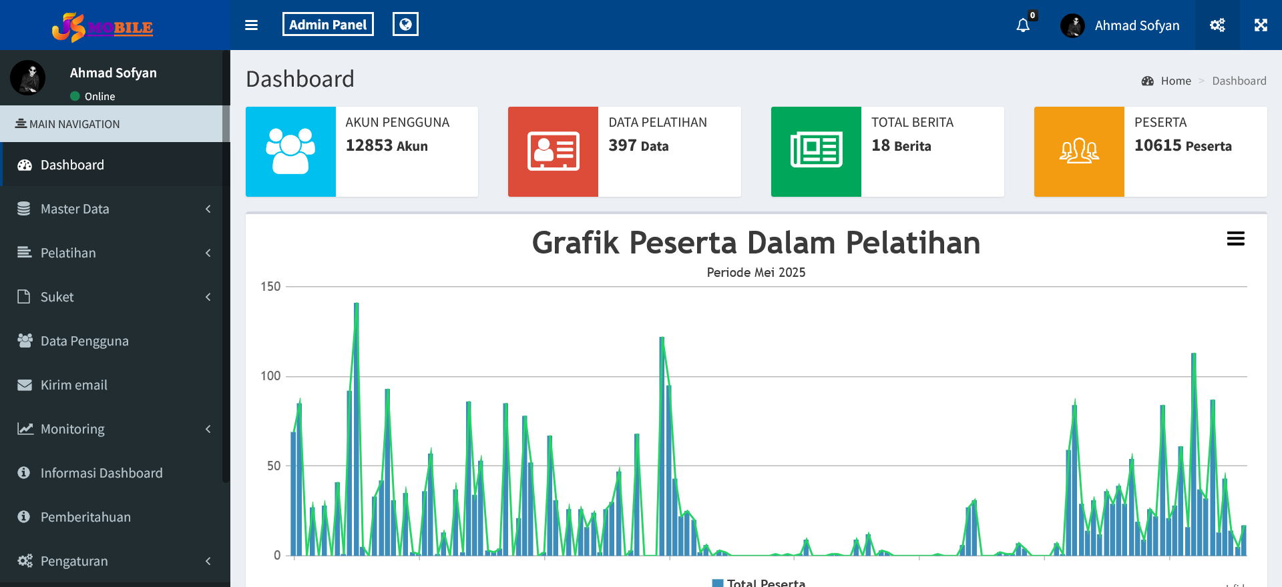This screenshot has width=1282, height=587.
Task: Click the globe icon in the top bar
Action: tap(405, 25)
